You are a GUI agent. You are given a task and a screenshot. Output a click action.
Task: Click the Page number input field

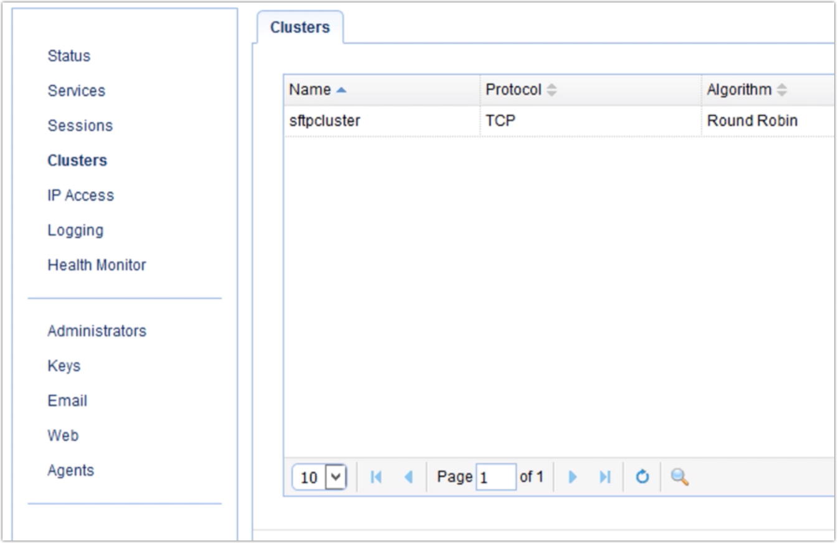(x=496, y=478)
